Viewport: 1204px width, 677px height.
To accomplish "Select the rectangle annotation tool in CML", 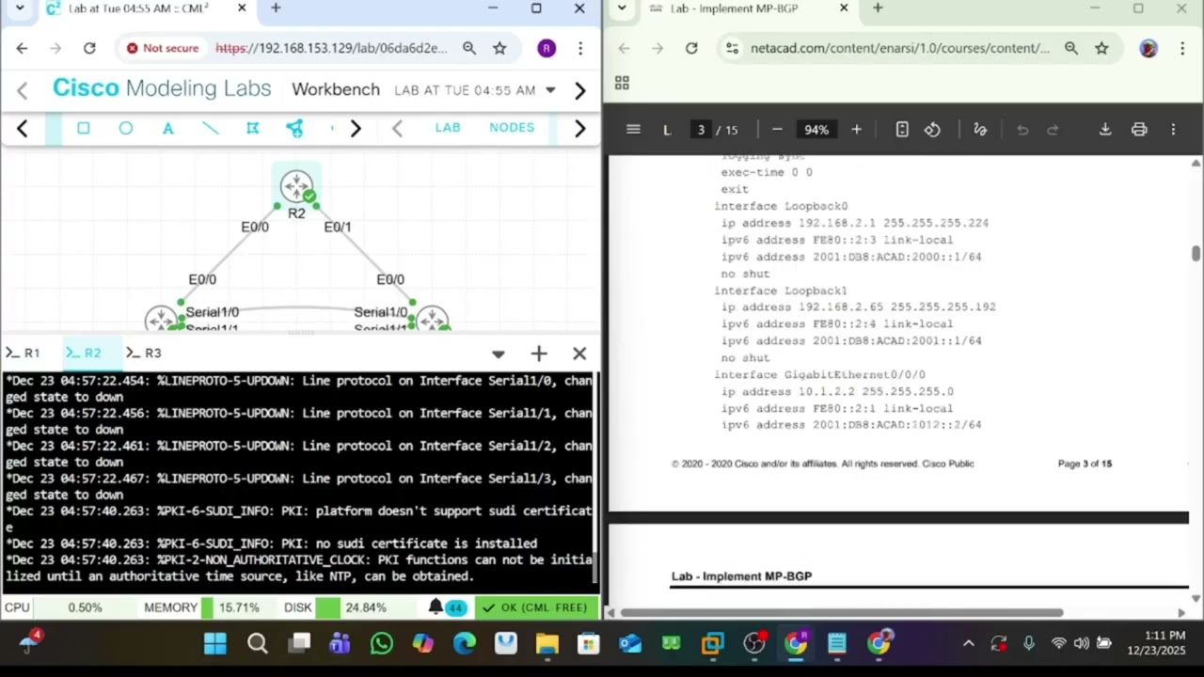I will (83, 128).
